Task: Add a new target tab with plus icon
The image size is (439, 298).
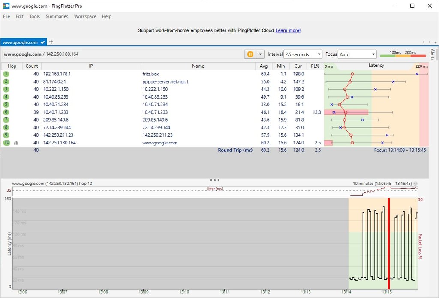Action: coord(51,42)
